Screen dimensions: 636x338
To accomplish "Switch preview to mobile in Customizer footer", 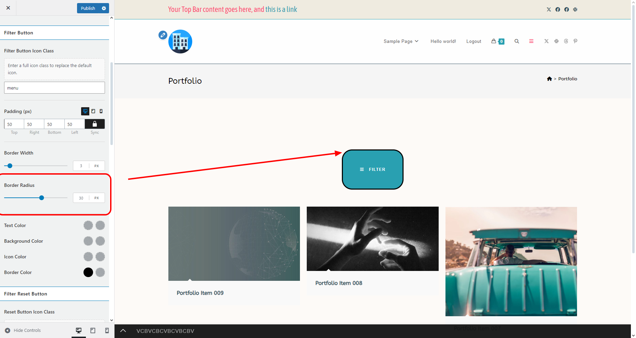I will tap(107, 331).
